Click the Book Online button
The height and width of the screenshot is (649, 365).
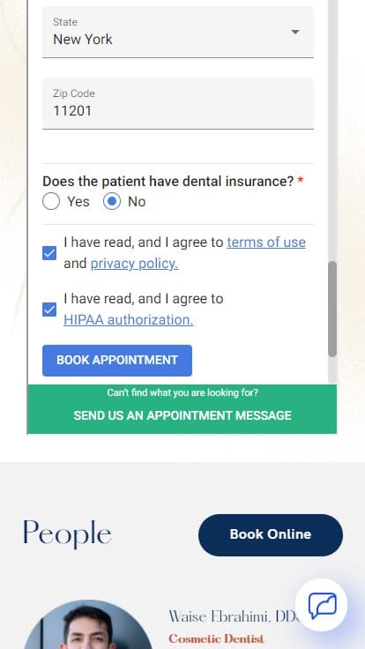[271, 534]
